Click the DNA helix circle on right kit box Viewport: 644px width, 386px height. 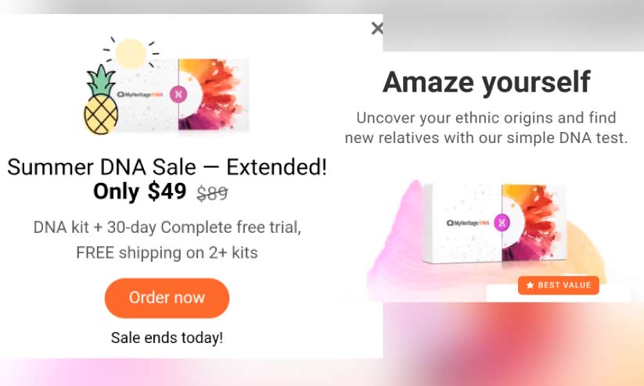[x=502, y=223]
